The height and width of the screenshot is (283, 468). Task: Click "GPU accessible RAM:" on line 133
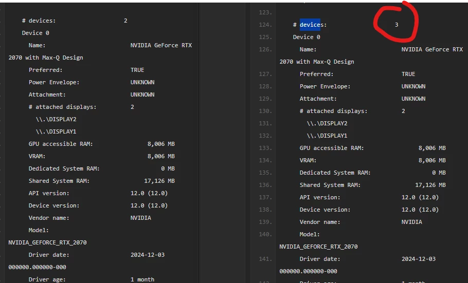pyautogui.click(x=332, y=148)
